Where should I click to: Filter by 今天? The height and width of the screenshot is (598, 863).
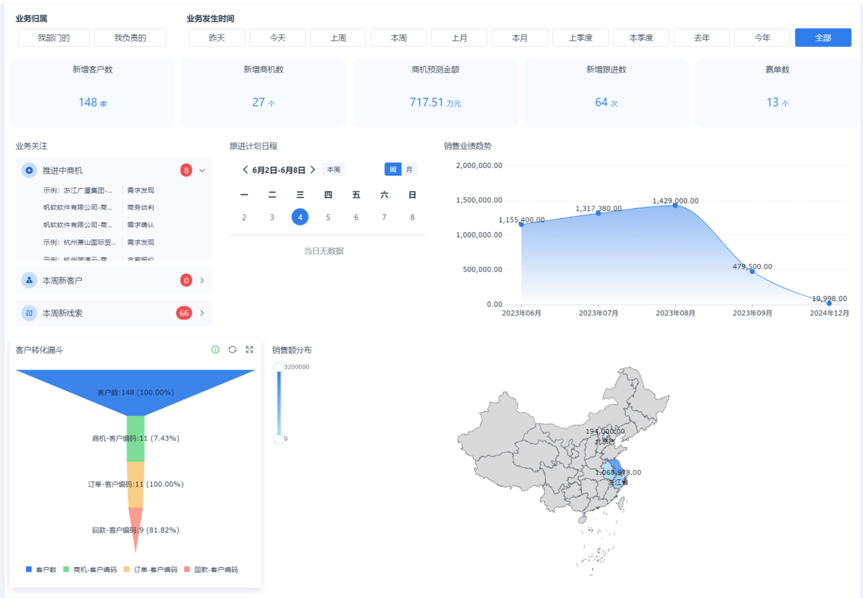278,37
